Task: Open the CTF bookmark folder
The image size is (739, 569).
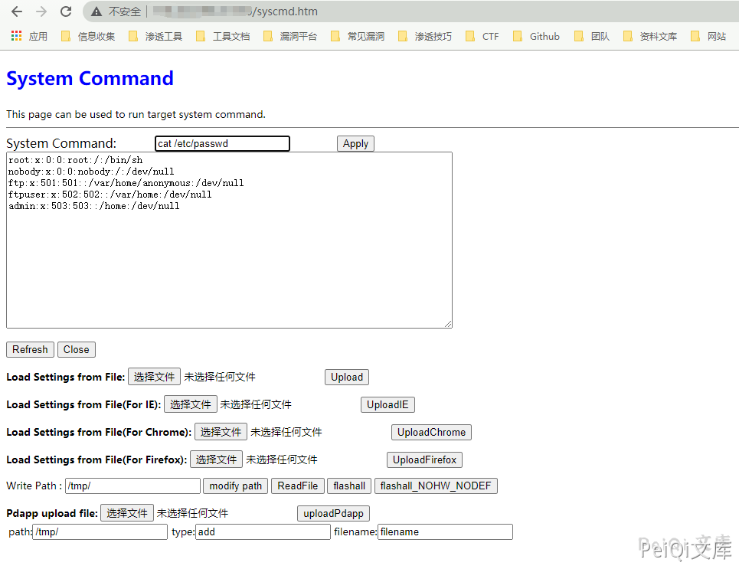Action: [482, 36]
